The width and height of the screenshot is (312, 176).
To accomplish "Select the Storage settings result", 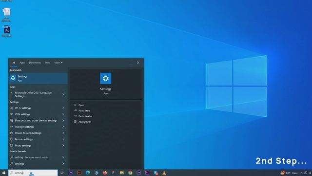I will 38,127.
